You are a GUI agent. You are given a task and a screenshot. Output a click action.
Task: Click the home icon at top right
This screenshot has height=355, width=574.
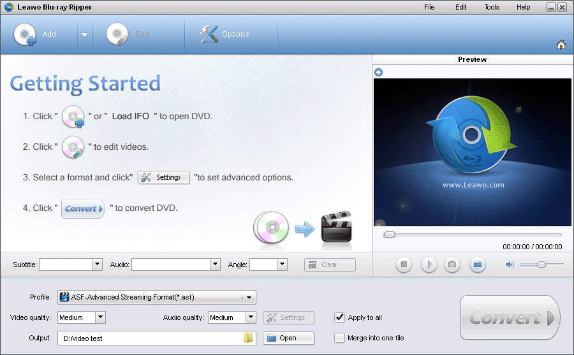click(x=561, y=45)
